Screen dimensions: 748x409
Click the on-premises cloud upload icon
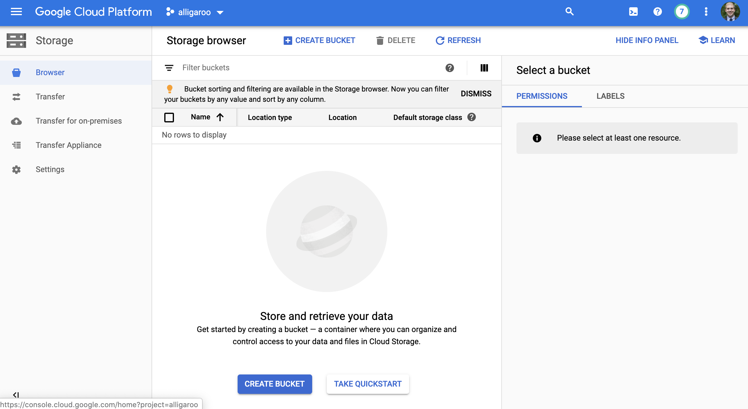[x=16, y=121]
